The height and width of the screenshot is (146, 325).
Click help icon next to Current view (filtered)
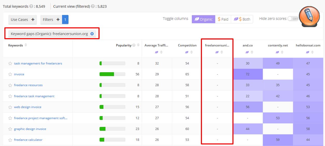click(x=93, y=6)
